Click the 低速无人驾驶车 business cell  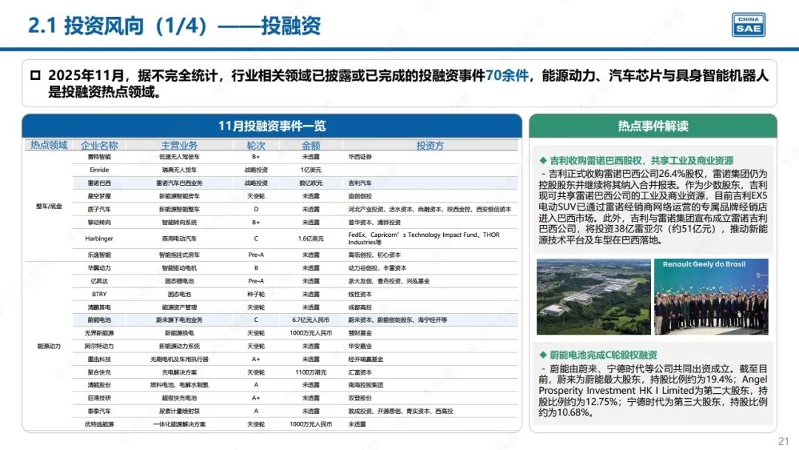179,157
